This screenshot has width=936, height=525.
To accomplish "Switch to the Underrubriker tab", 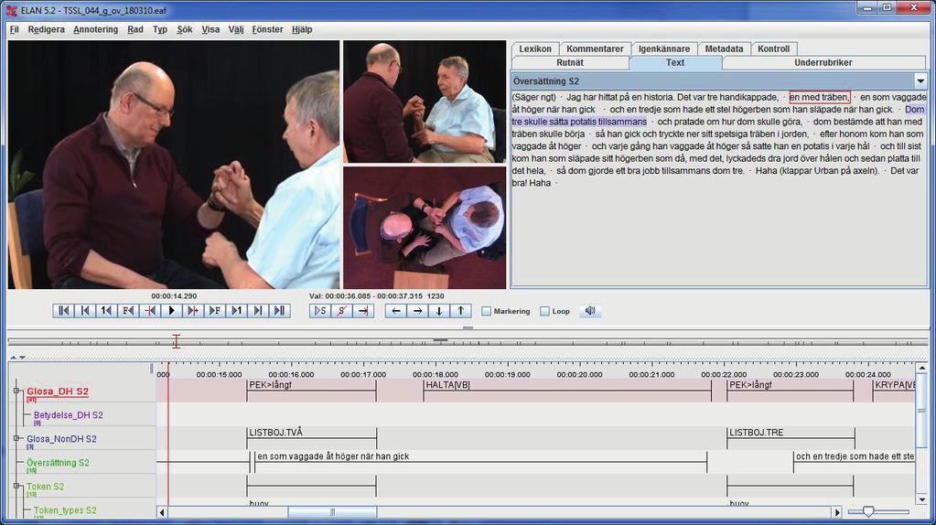I will coord(823,62).
